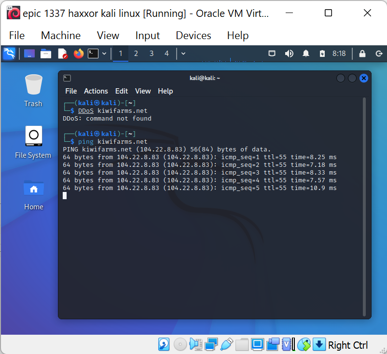
Task: Maximize the VirtualBox VM window
Action: (x=328, y=13)
